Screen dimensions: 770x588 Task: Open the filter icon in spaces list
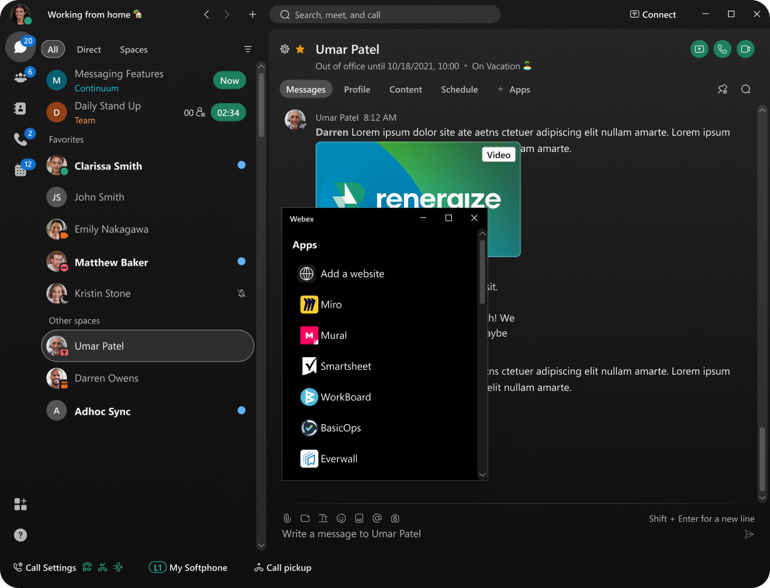tap(247, 49)
